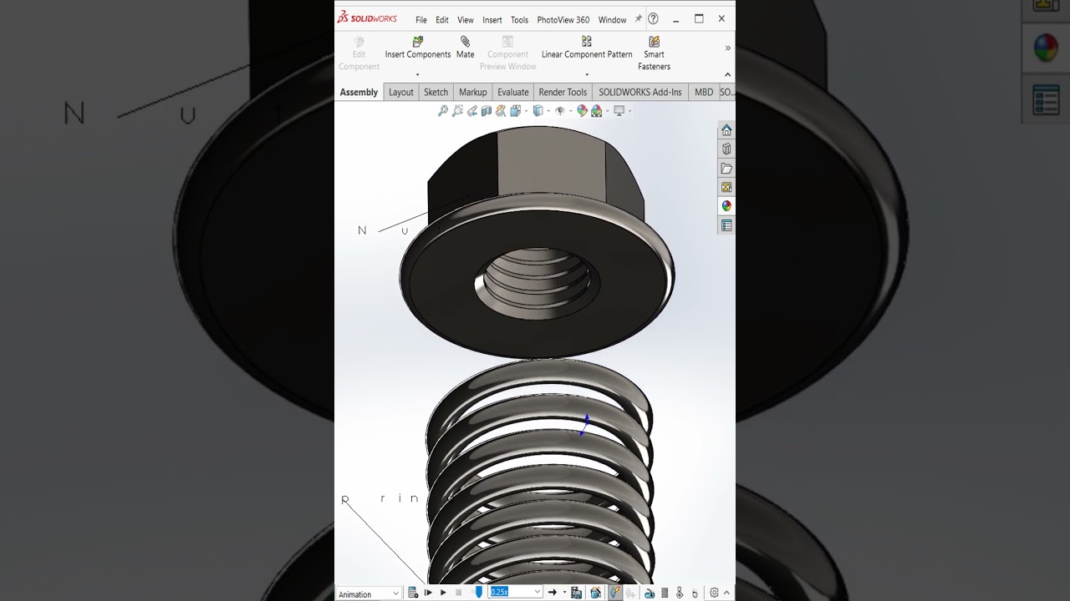Select the Mate tool
The width and height of the screenshot is (1070, 601).
click(465, 48)
